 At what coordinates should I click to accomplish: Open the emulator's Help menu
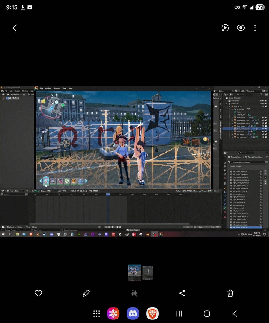(x=70, y=88)
